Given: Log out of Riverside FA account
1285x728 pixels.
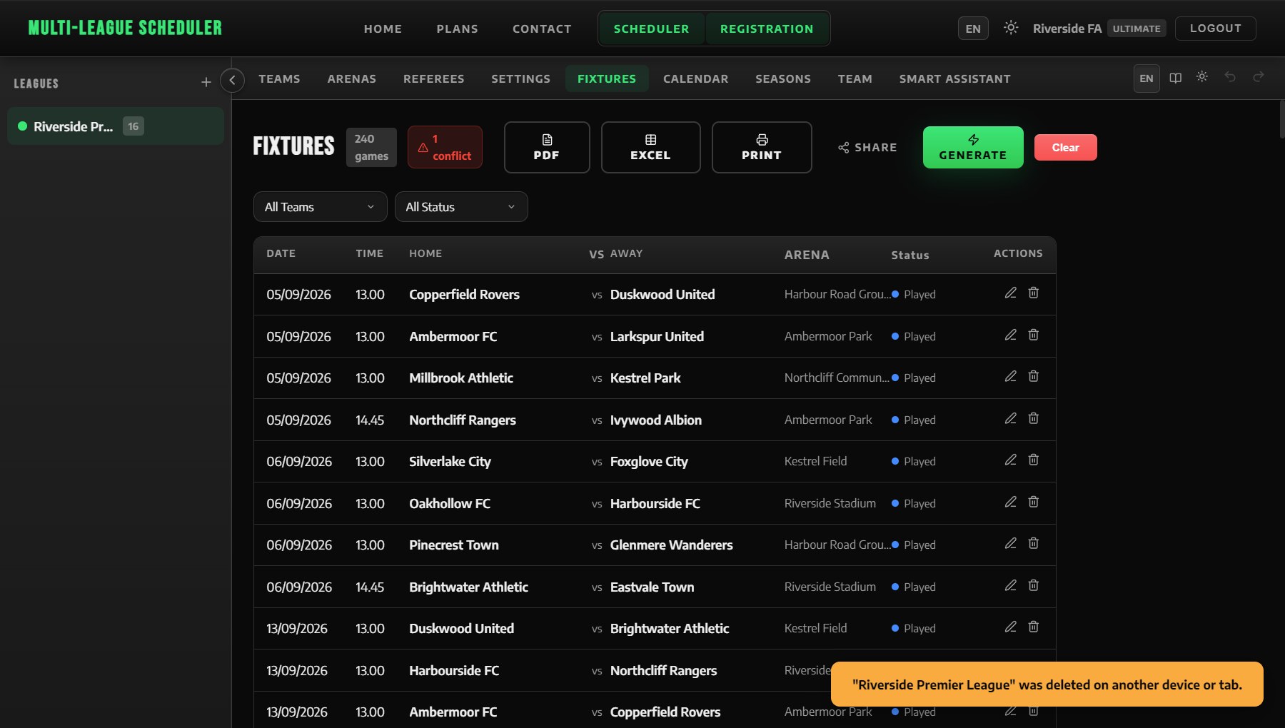Looking at the screenshot, I should coord(1216,28).
